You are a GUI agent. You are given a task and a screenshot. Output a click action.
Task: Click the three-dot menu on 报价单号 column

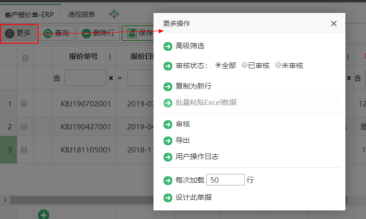[x=110, y=57]
